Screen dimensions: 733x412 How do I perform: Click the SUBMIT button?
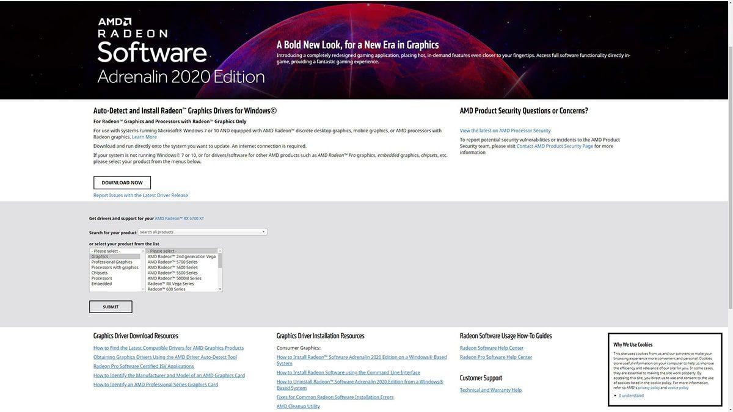coord(111,306)
